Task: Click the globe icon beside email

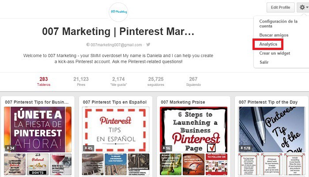Action: pos(88,45)
